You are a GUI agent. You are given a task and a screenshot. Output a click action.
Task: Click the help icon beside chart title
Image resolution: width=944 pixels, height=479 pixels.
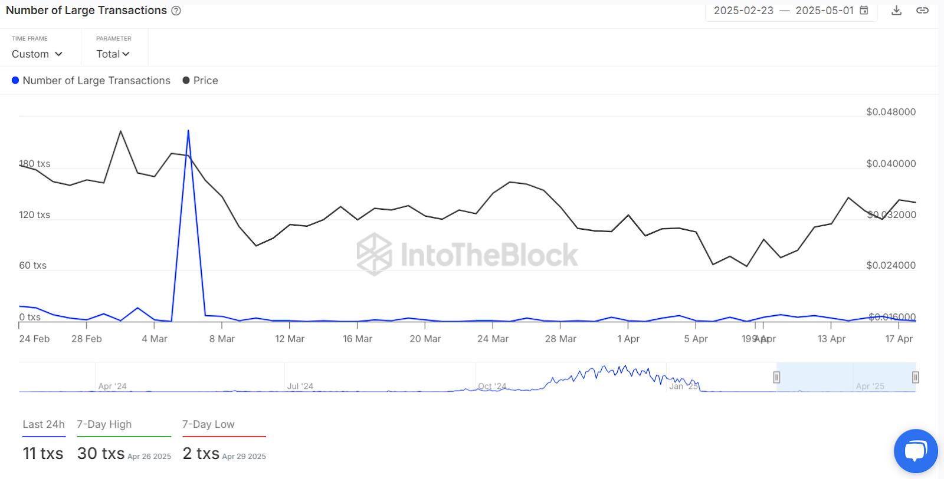click(176, 11)
